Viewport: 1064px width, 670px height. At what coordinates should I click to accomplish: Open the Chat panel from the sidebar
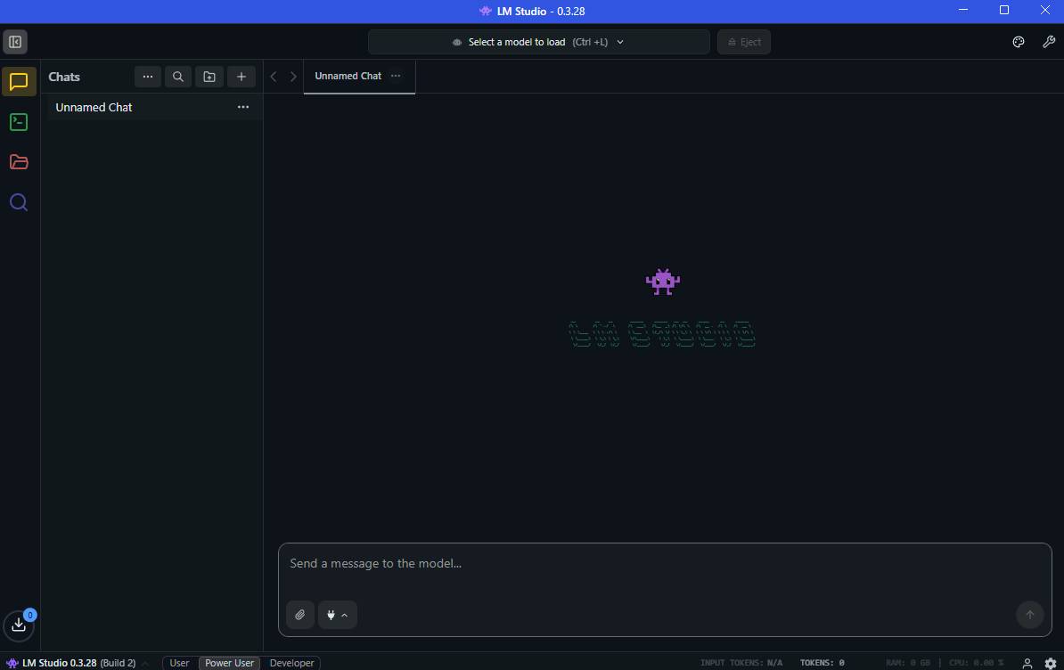click(19, 82)
